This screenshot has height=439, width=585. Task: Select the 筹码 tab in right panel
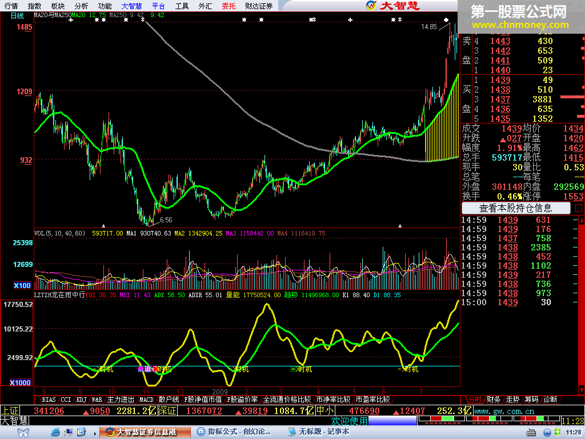pyautogui.click(x=532, y=400)
